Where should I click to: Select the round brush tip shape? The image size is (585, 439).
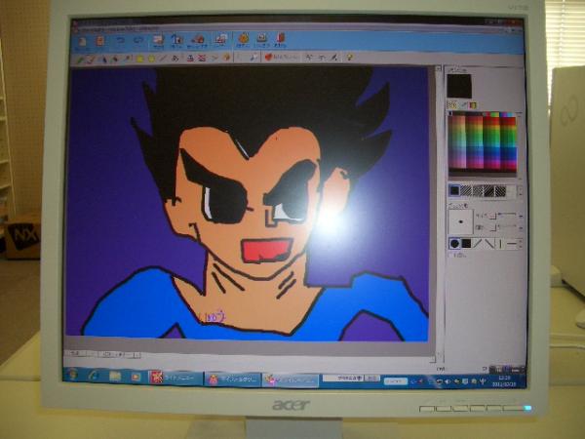click(454, 244)
